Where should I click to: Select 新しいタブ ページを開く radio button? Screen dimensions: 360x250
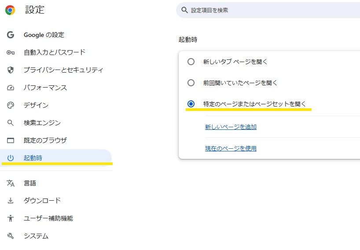pyautogui.click(x=191, y=62)
